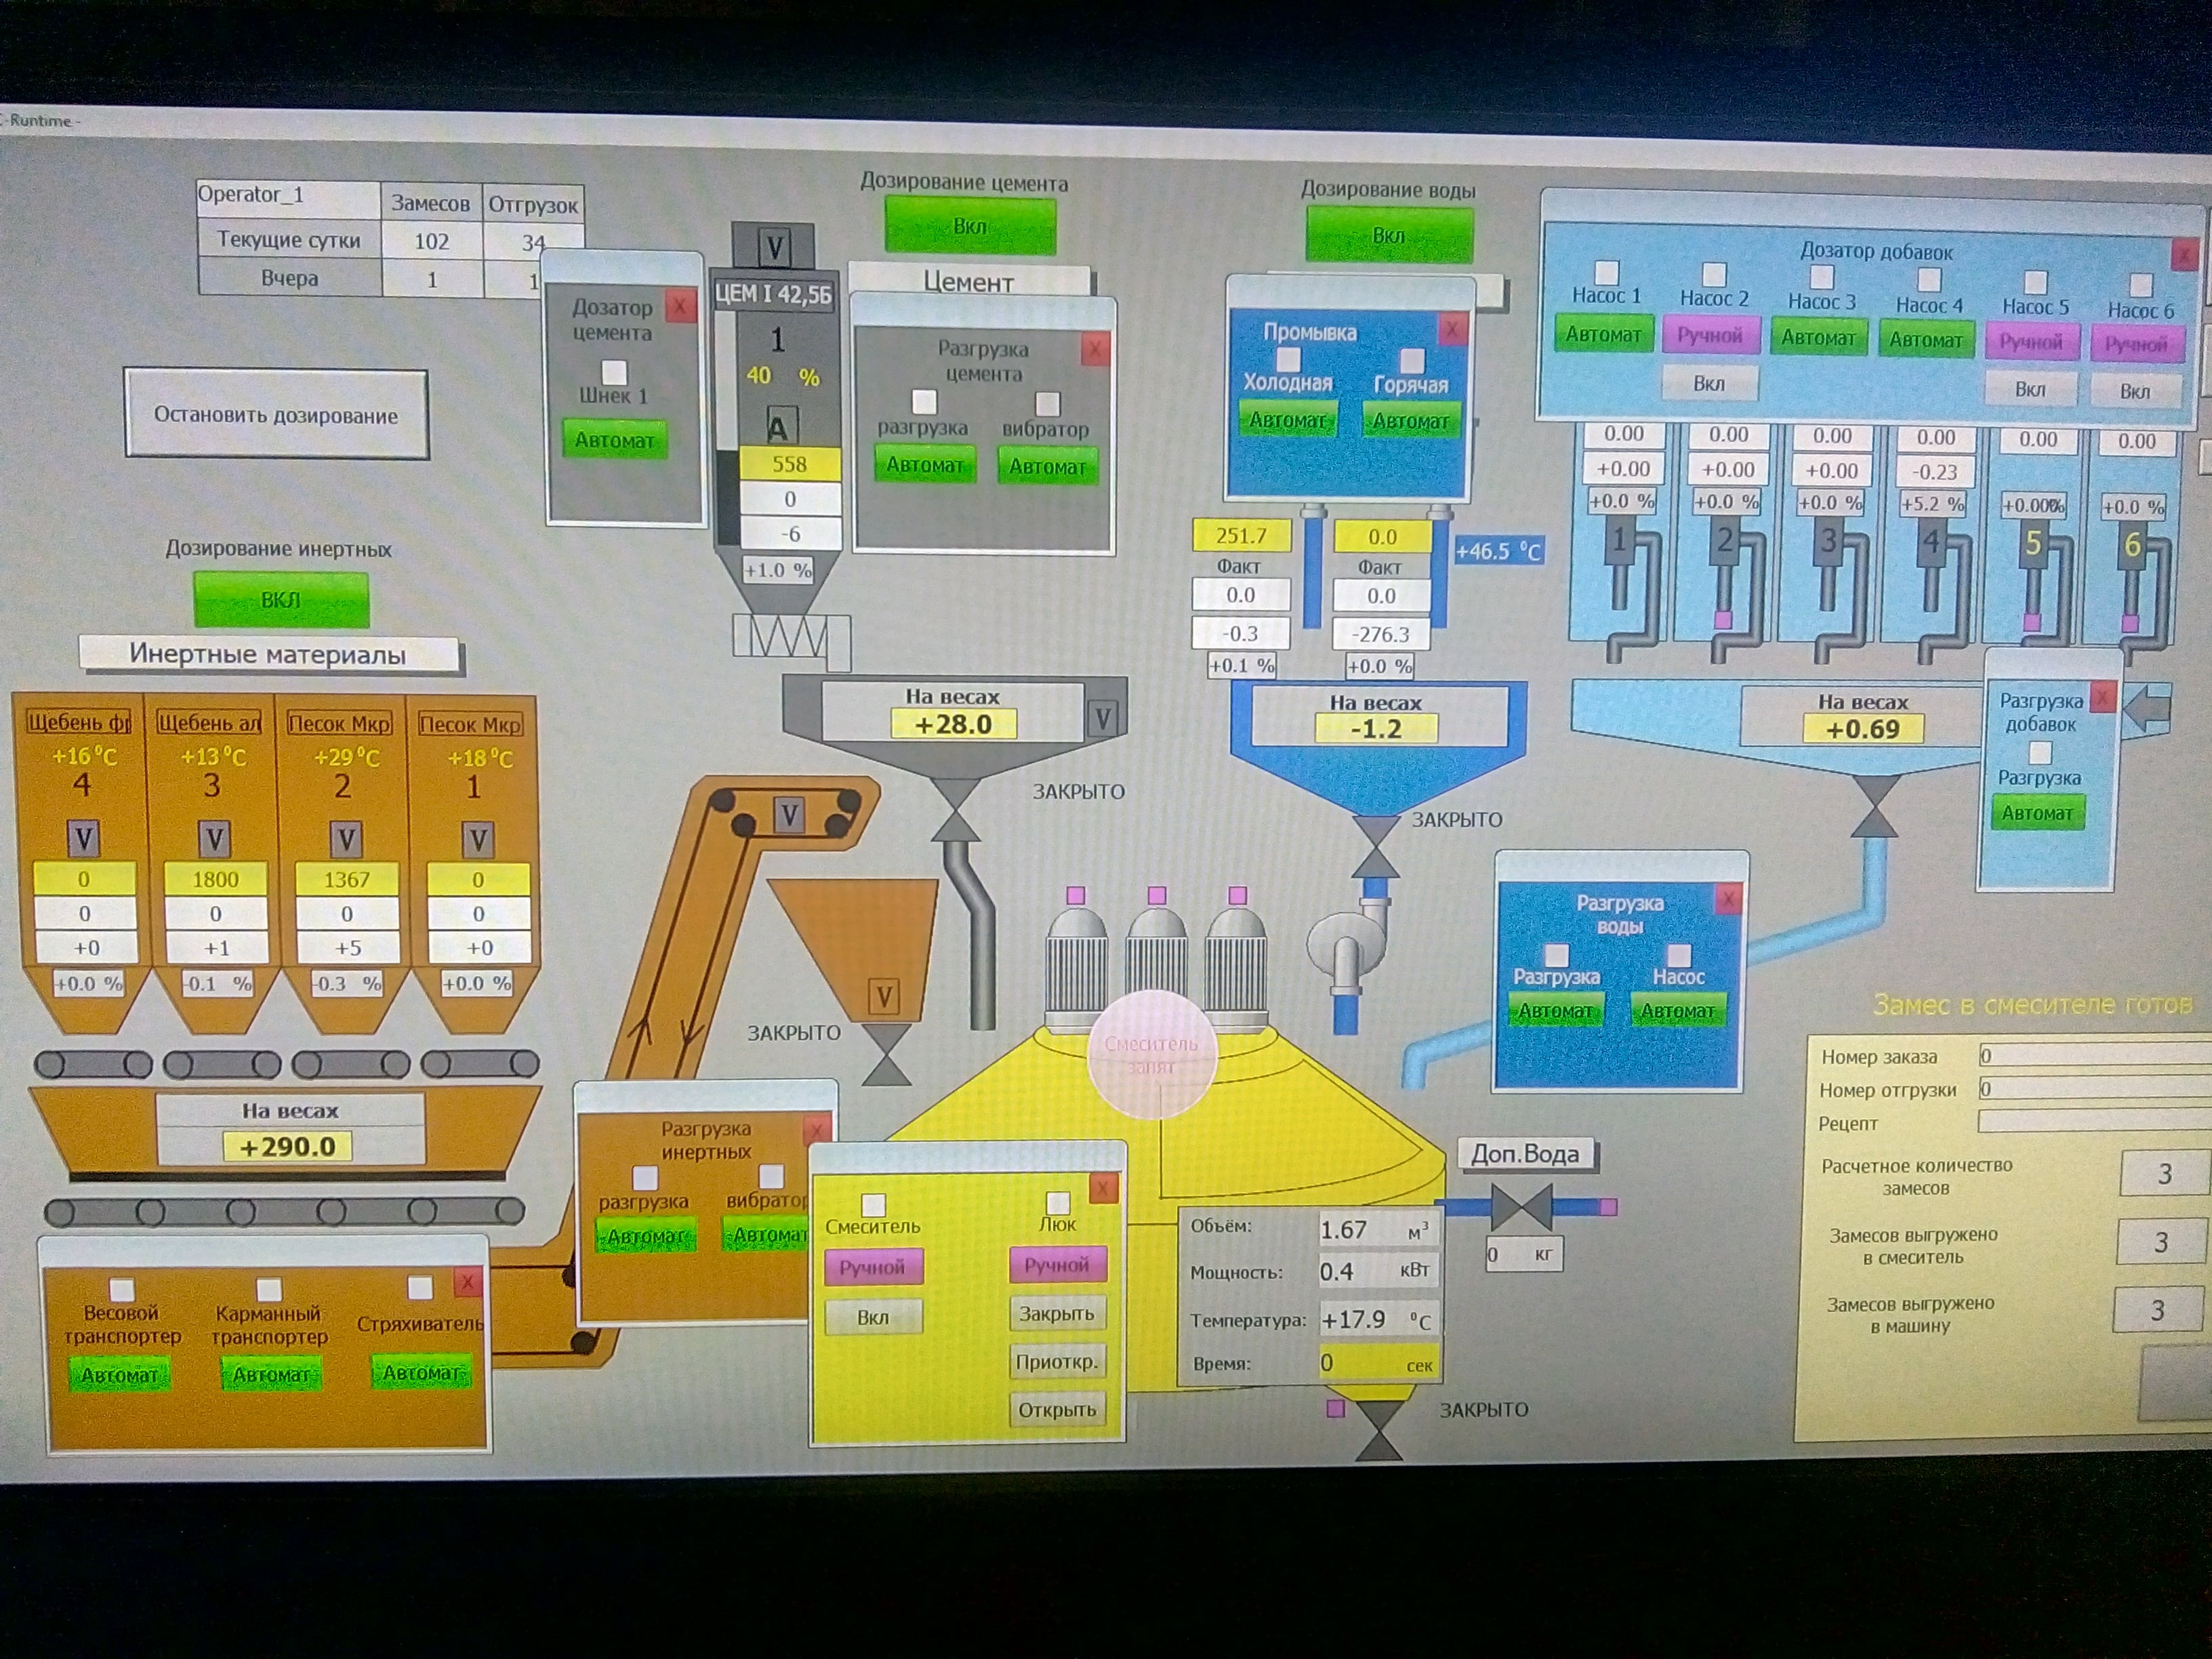
Task: Expand the V button above ЦЕМ I 42,5Б
Action: coord(775,246)
